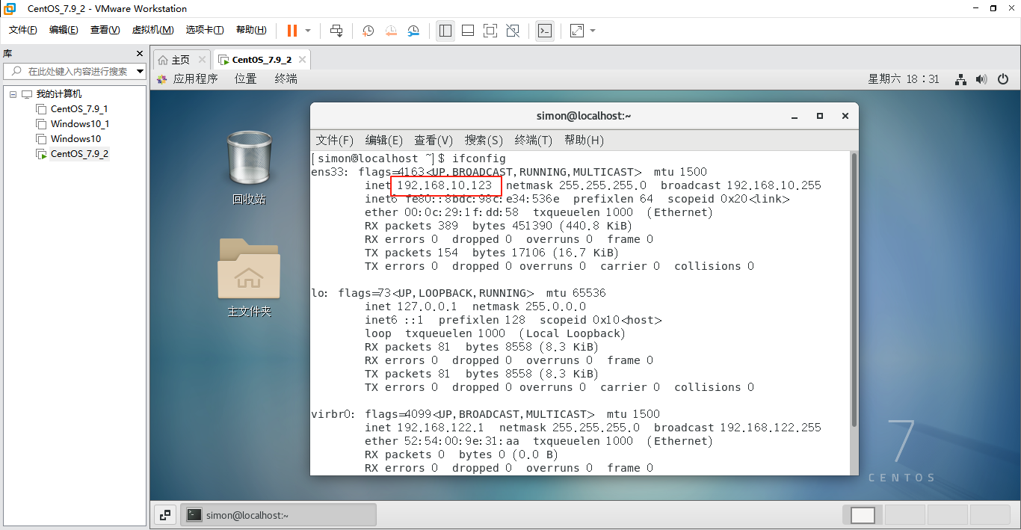Open the network status icon in the tray
The width and height of the screenshot is (1021, 530).
click(960, 78)
